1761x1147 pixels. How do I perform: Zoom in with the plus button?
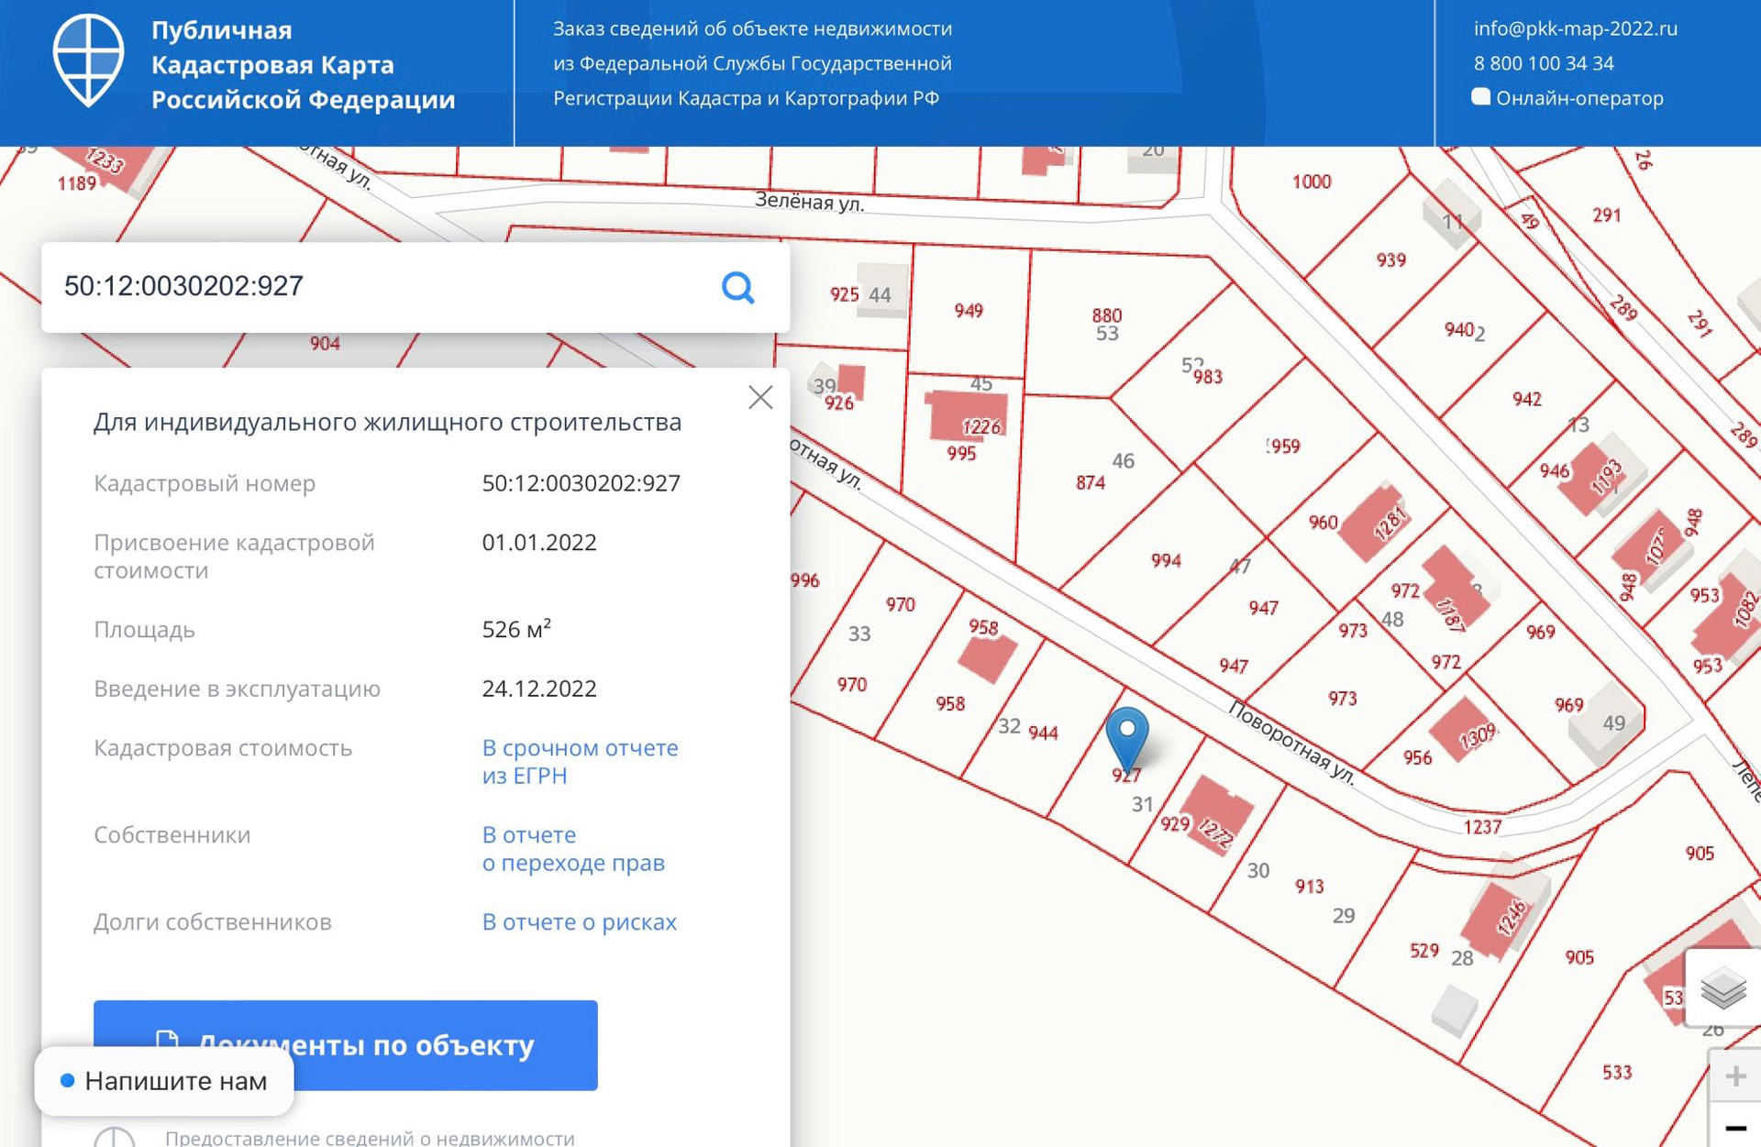(x=1734, y=1075)
